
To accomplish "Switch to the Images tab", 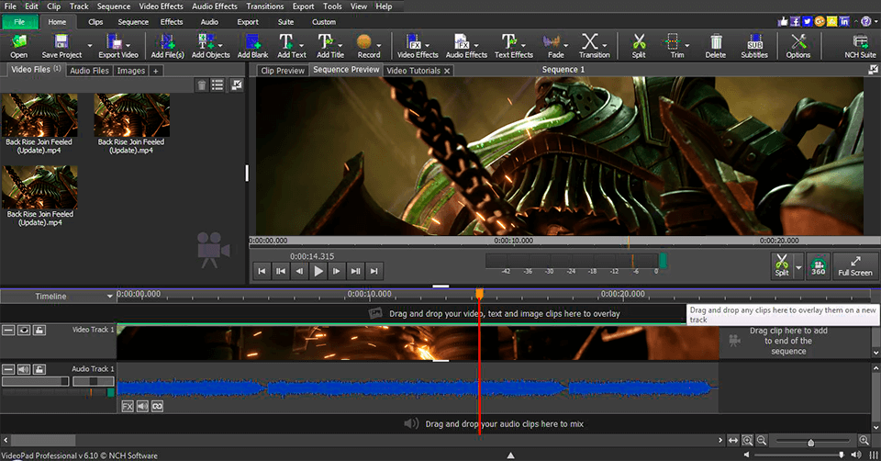I will click(x=131, y=71).
